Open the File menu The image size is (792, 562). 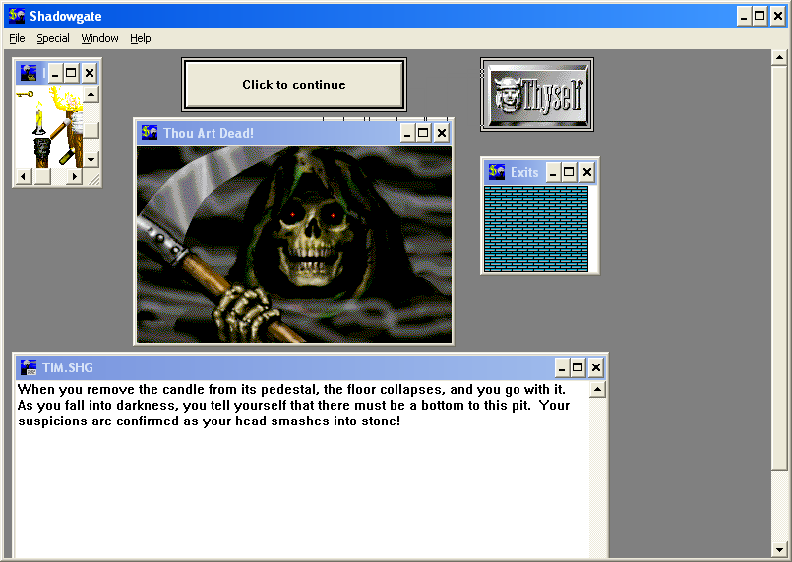(x=17, y=38)
